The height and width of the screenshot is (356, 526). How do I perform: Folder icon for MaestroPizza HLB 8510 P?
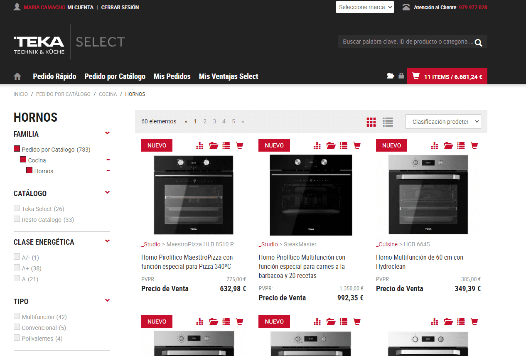click(x=214, y=145)
